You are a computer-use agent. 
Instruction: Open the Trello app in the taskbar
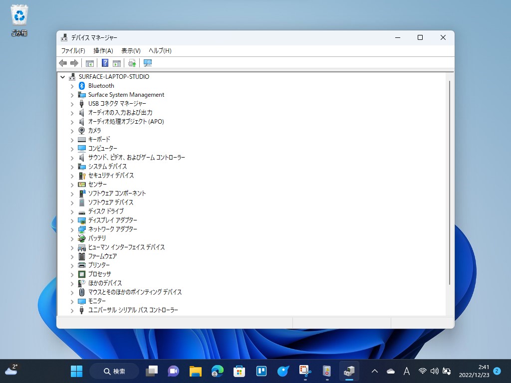click(x=261, y=371)
